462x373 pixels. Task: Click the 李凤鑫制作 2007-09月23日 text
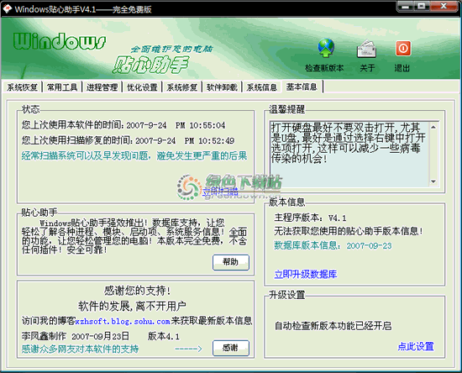[75, 336]
